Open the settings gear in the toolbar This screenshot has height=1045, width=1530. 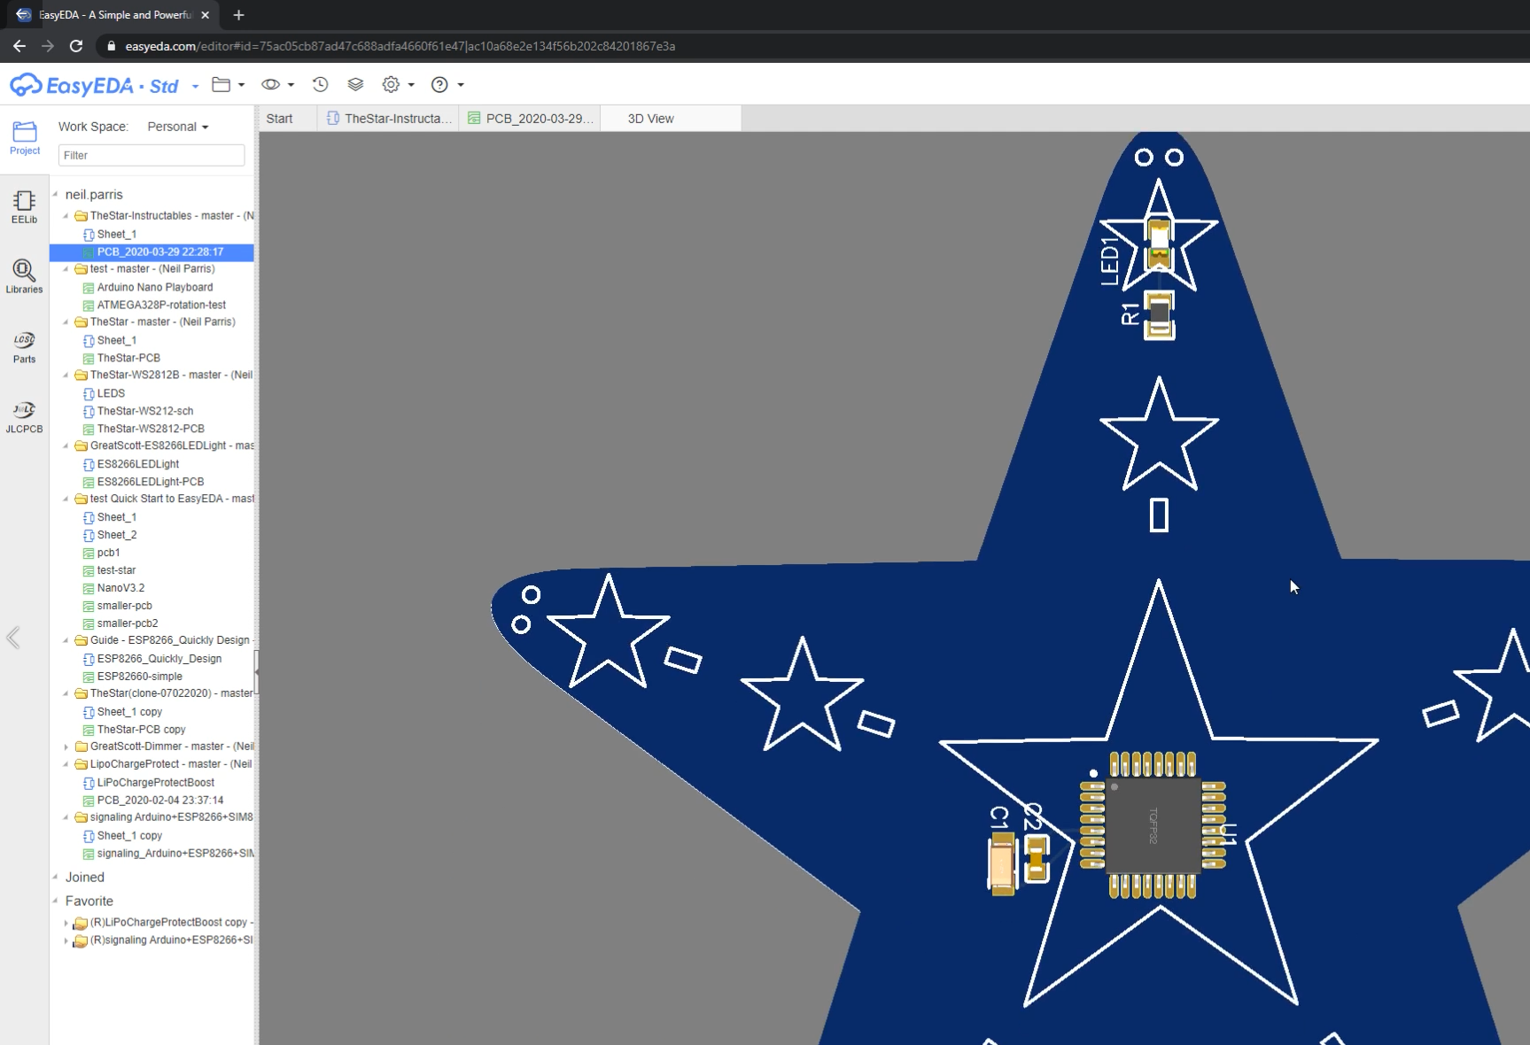click(x=392, y=84)
